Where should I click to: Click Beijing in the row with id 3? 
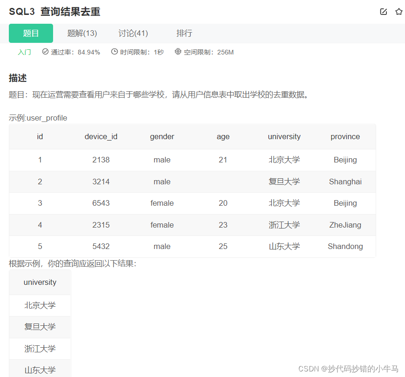click(x=345, y=203)
